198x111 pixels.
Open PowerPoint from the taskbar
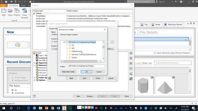46,108
